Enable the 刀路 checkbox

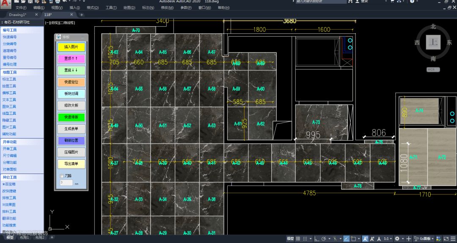pyautogui.click(x=62, y=176)
